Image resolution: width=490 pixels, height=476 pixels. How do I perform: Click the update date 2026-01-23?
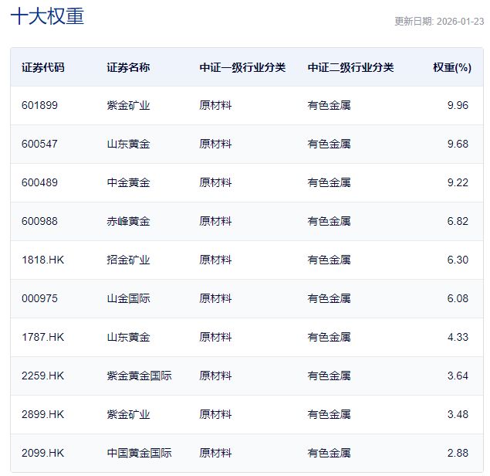pos(460,22)
